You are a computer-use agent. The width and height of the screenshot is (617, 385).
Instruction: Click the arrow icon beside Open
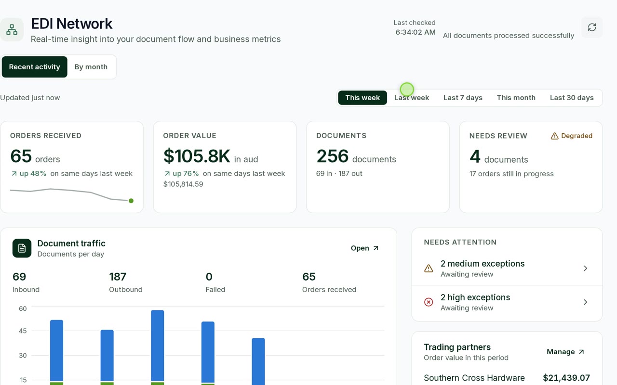pos(376,248)
